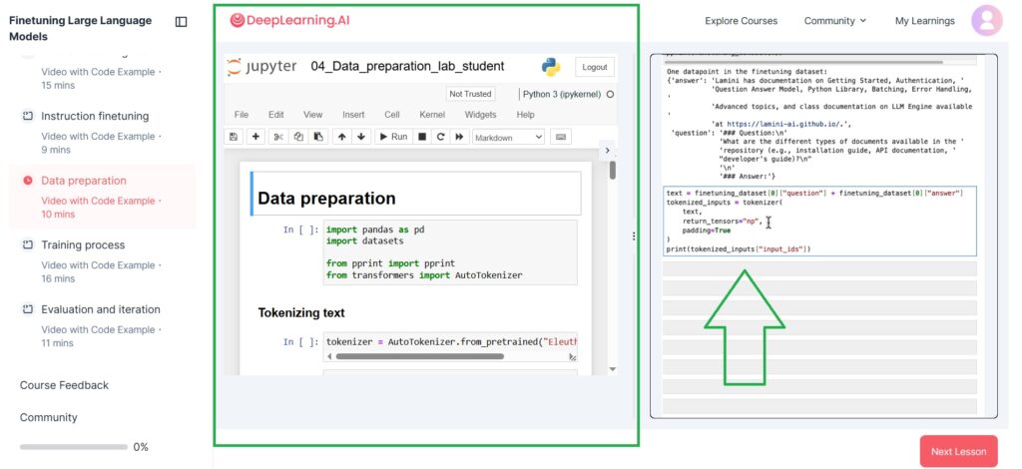Click the video code cell with tokenized_inputs

tap(819, 221)
